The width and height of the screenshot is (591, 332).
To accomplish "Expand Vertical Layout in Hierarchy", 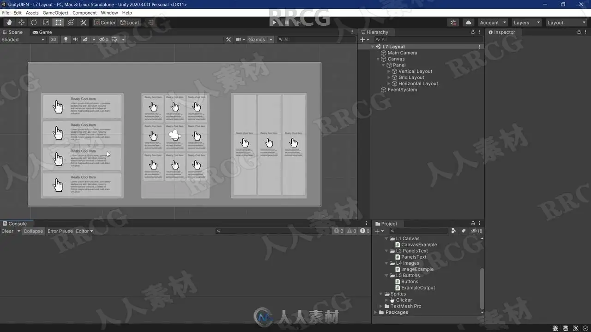I will tap(389, 71).
